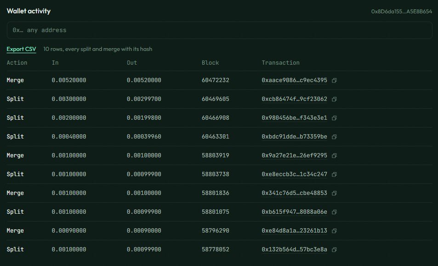438x266 pixels.
Task: Open transaction link 0x132b564d…57bc3e8a
Action: 294,249
